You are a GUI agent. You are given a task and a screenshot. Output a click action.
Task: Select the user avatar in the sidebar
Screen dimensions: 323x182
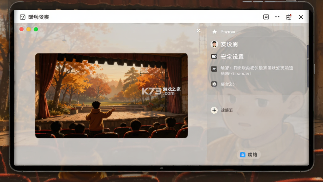tap(214, 44)
